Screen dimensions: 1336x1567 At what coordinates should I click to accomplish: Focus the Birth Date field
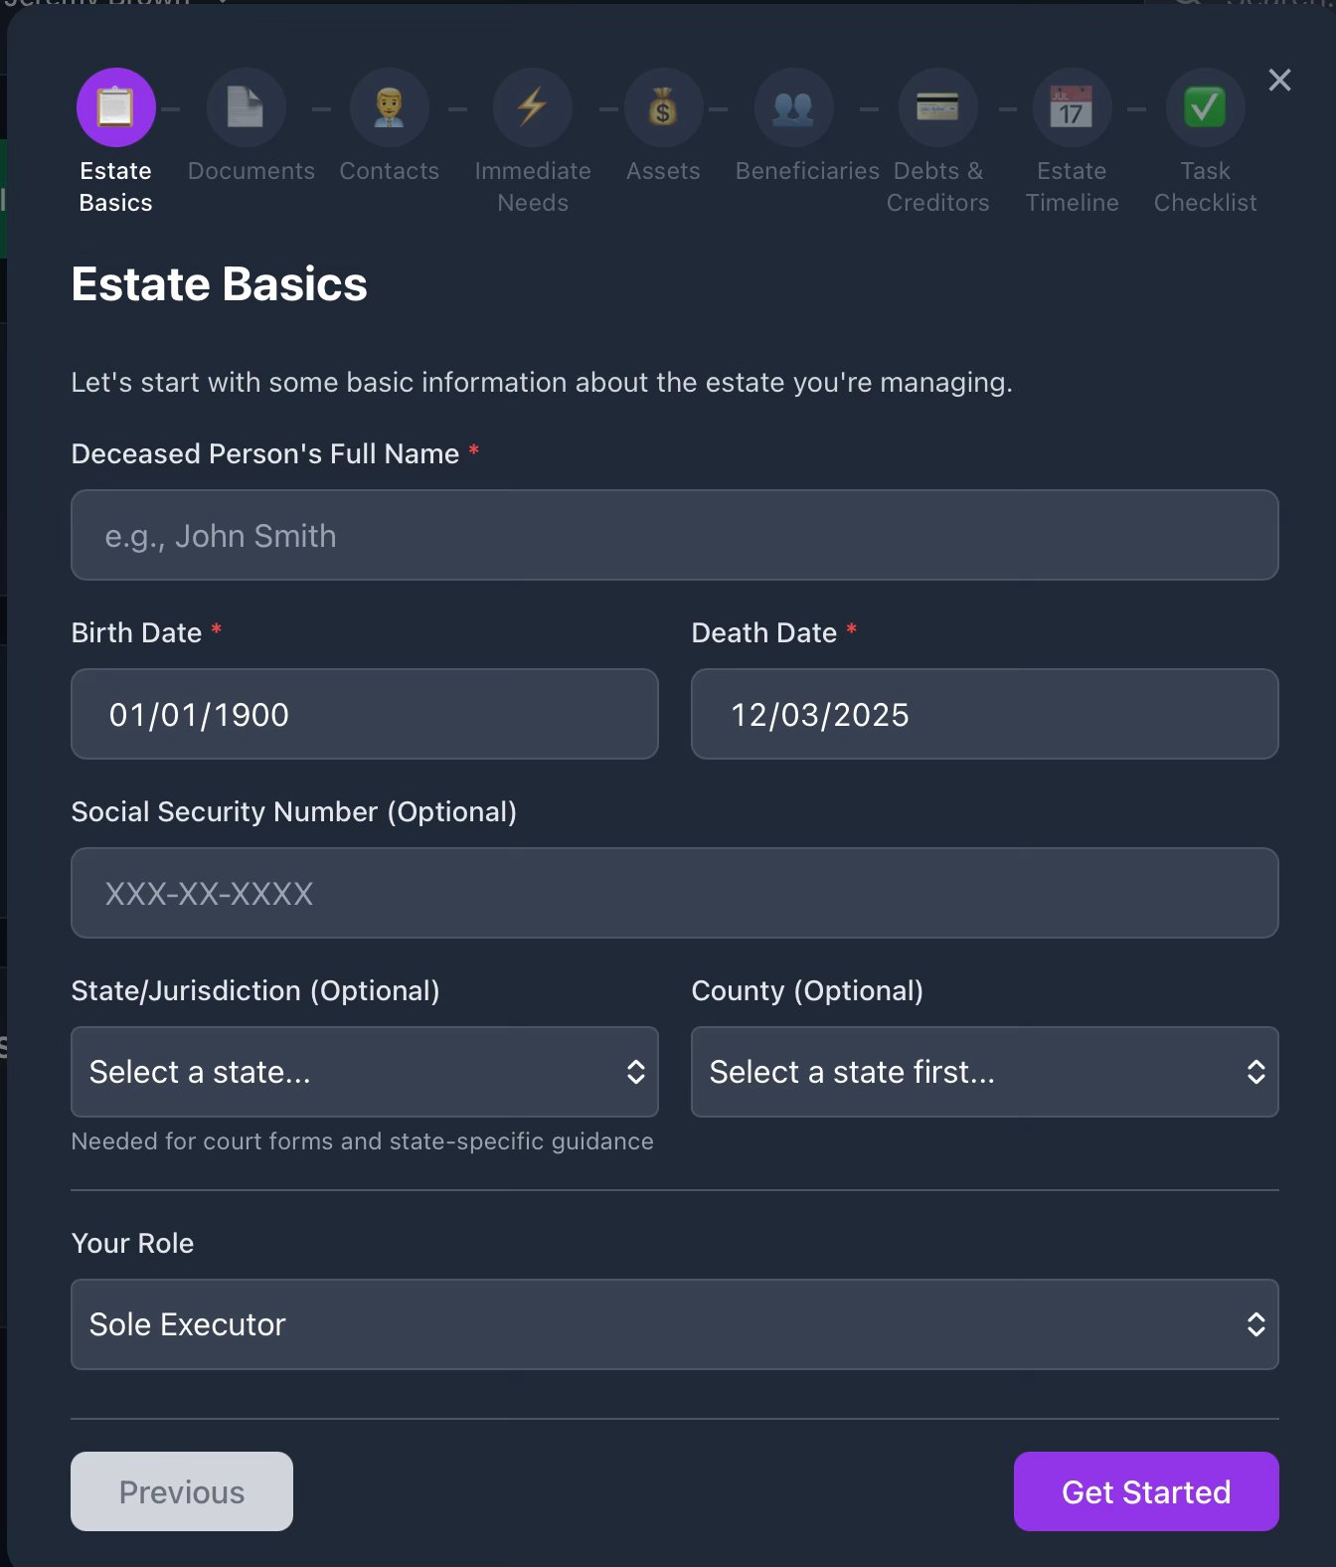click(x=365, y=714)
